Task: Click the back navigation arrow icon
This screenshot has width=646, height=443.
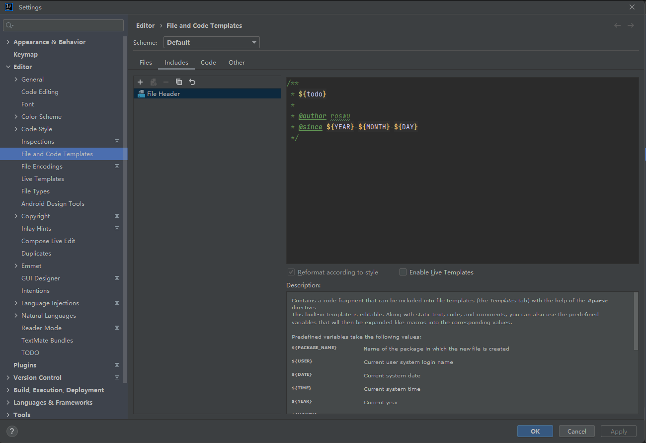Action: point(617,25)
